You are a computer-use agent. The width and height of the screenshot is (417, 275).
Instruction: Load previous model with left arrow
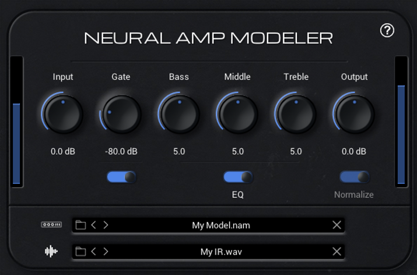[94, 225]
